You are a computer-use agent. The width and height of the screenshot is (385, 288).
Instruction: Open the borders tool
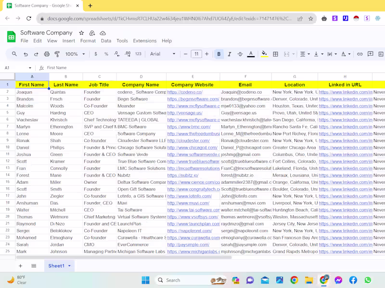(x=275, y=54)
